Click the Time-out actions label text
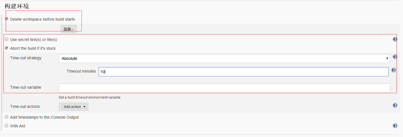The height and width of the screenshot is (137, 403). pos(25,106)
